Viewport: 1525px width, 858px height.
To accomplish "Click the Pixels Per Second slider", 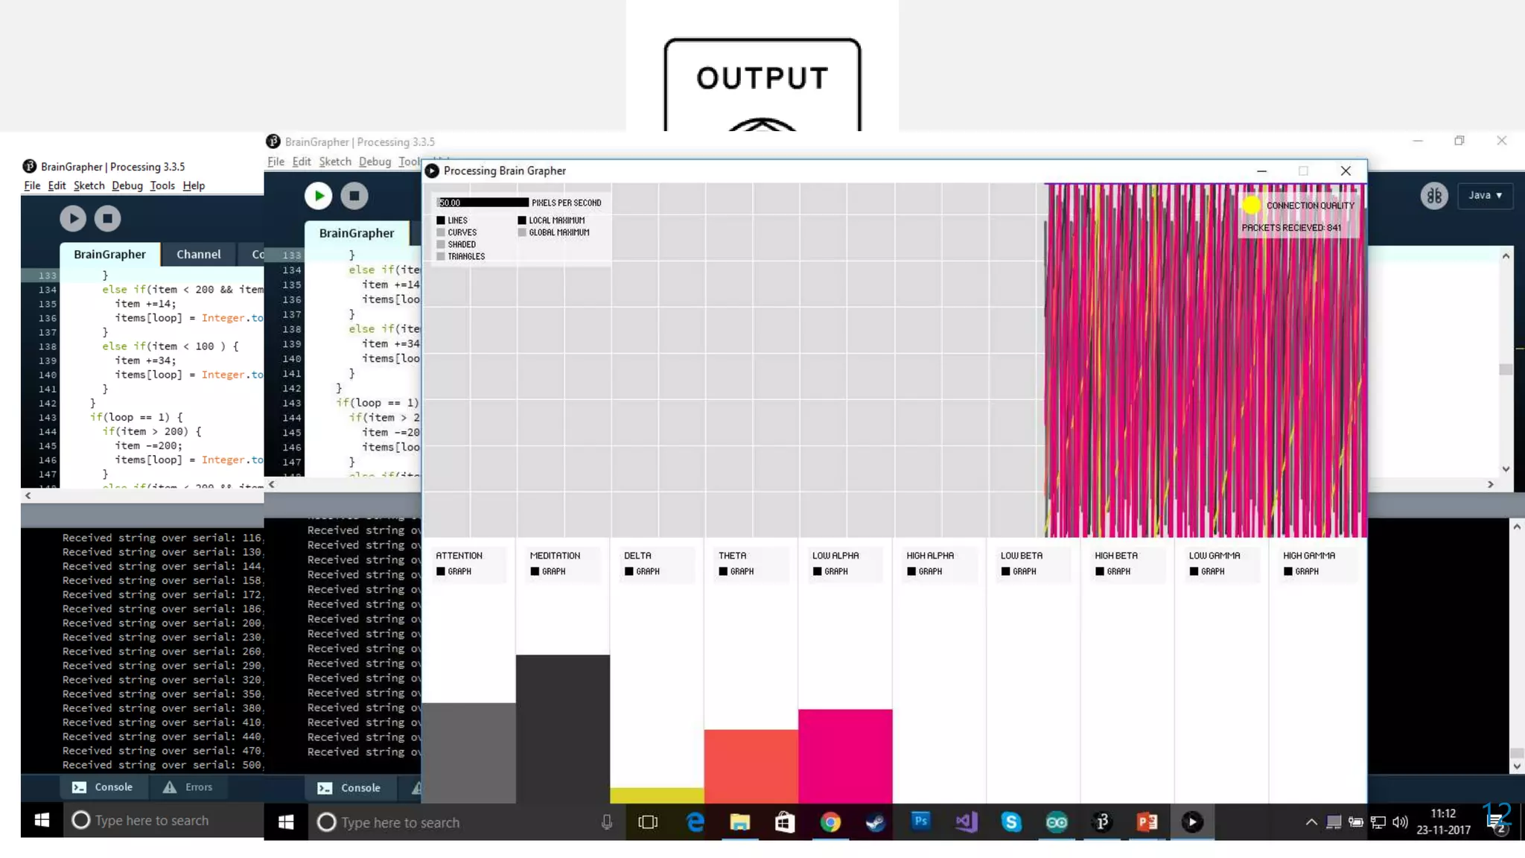I will (x=483, y=203).
